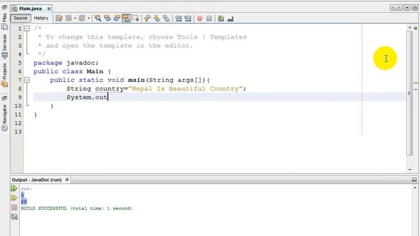Click the class name Main in code
This screenshot has height=236, width=420.
point(94,71)
